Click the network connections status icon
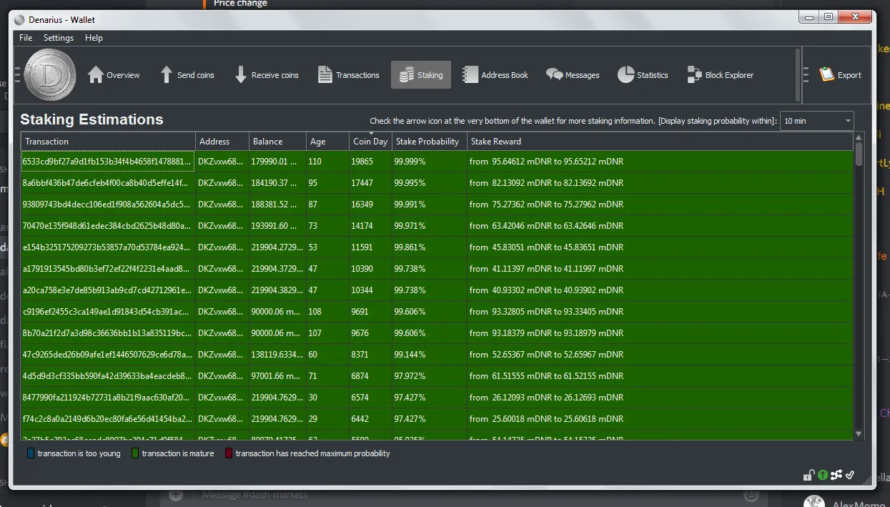This screenshot has height=507, width=890. point(836,475)
